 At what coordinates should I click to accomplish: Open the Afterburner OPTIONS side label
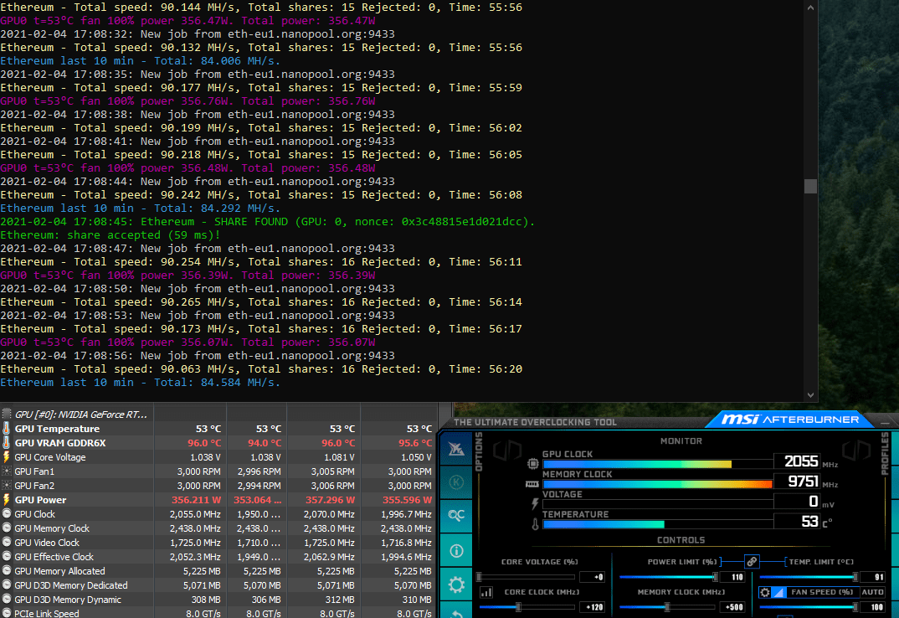pyautogui.click(x=479, y=452)
